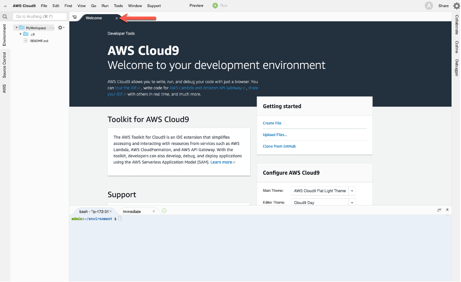Image resolution: width=461 pixels, height=282 pixels.
Task: Open the preferences gear icon top right
Action: pos(456,6)
